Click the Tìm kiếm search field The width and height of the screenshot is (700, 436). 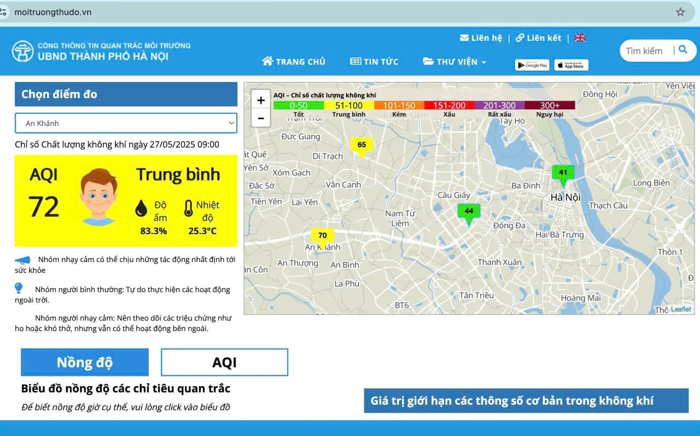(644, 51)
